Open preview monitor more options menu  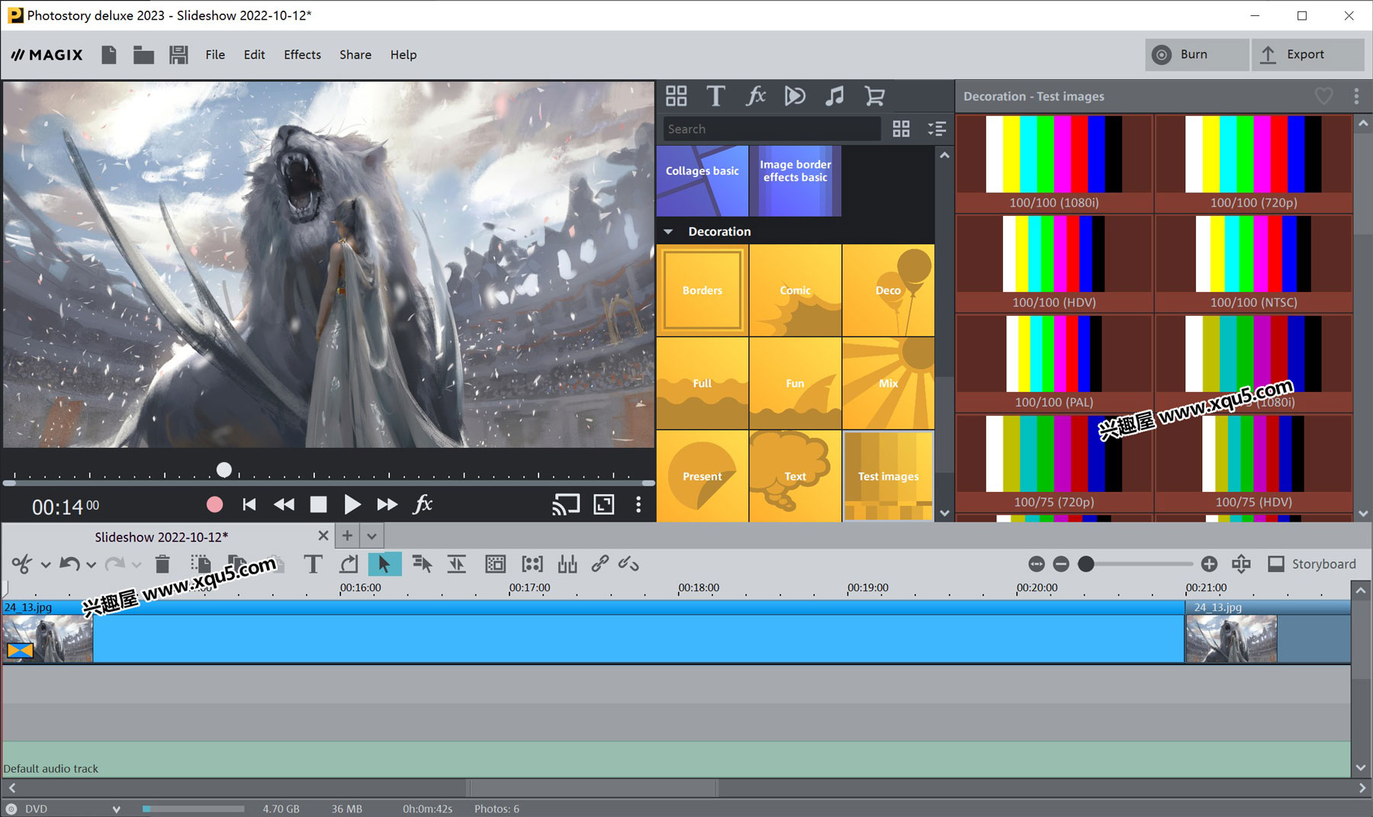638,504
